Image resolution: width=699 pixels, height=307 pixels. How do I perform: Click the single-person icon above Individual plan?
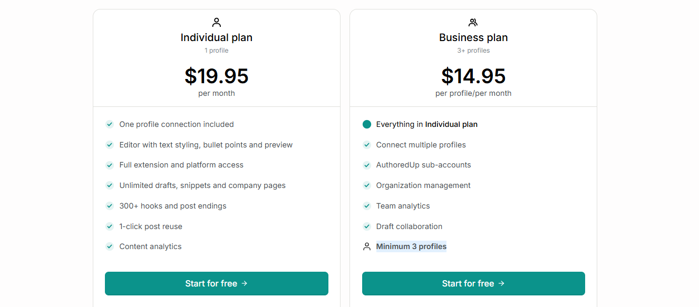[x=216, y=22]
